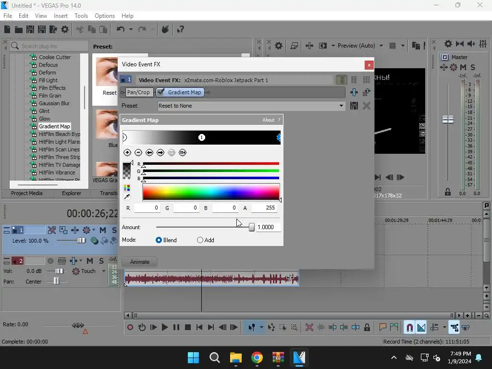Viewport: 492px width, 369px height.
Task: Enable snapping magnet icon
Action: click(409, 328)
